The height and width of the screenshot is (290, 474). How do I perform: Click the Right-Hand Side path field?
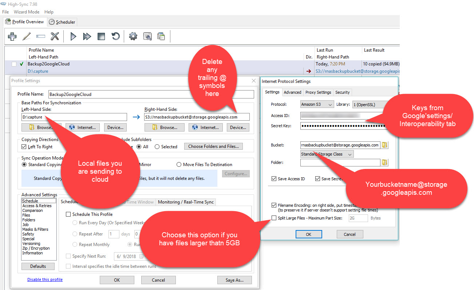(x=197, y=117)
